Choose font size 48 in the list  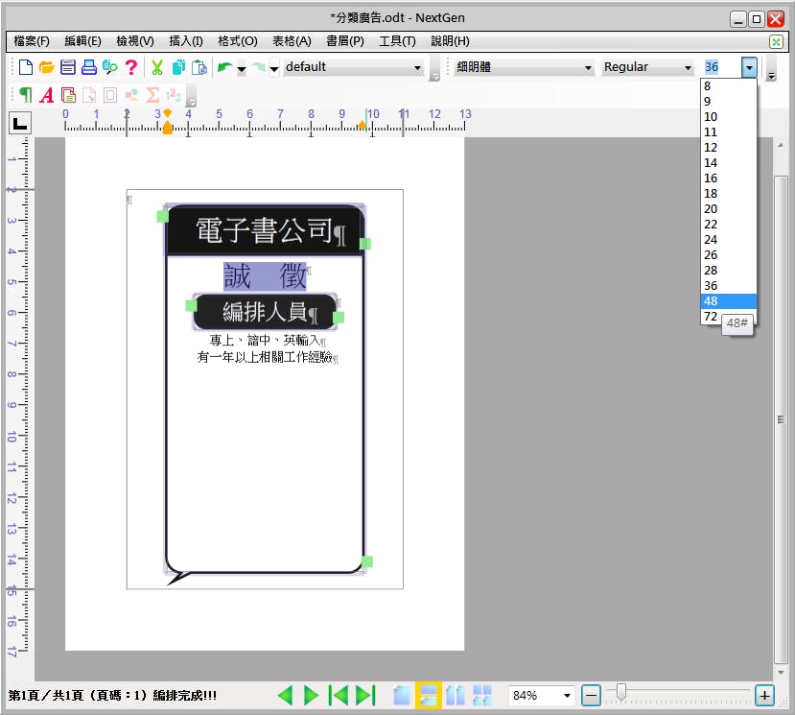click(728, 301)
